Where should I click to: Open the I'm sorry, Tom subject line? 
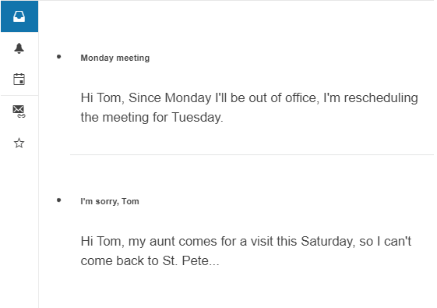[x=110, y=201]
